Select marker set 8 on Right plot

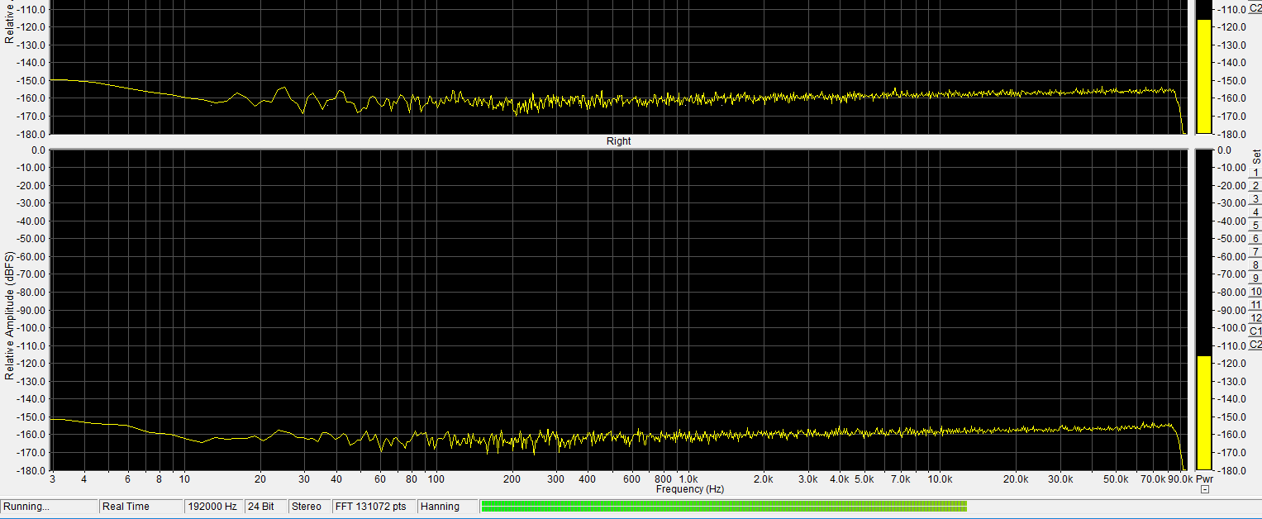coord(1255,265)
